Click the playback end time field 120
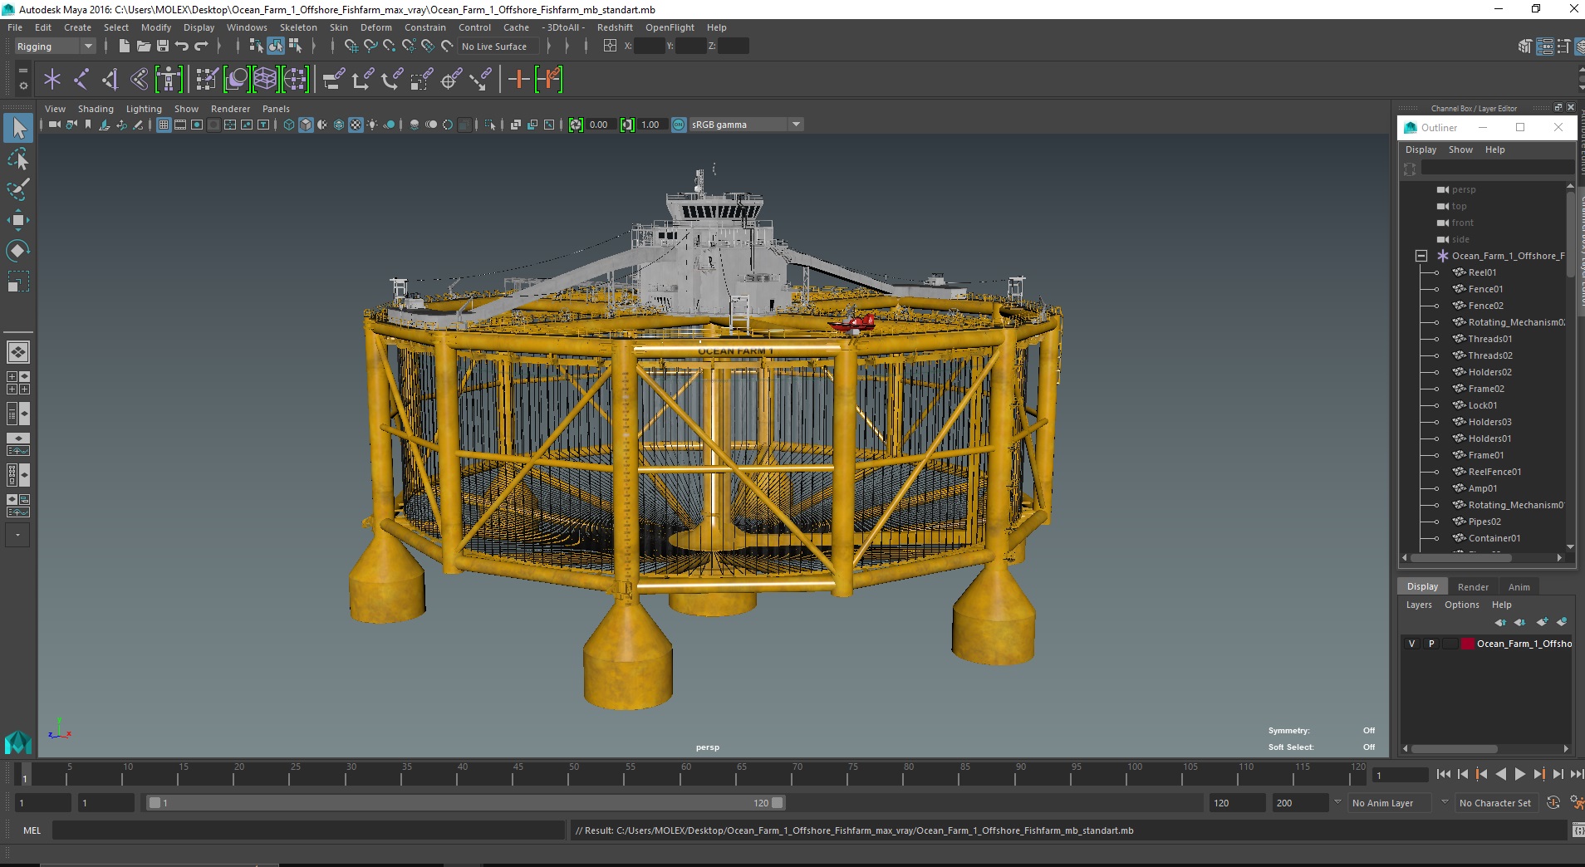 (x=1236, y=803)
